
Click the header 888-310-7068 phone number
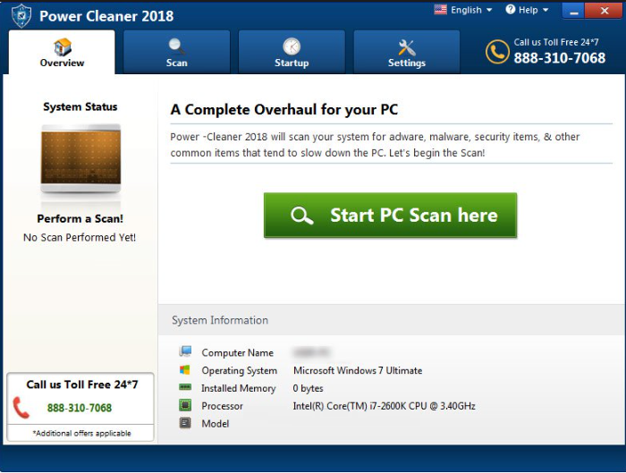559,58
